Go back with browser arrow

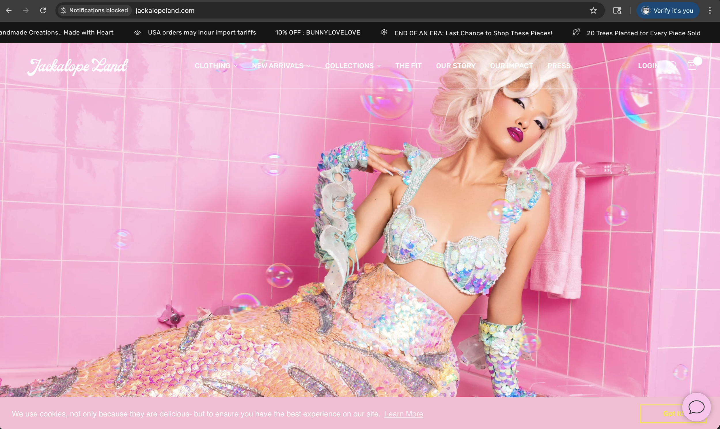pos(9,11)
